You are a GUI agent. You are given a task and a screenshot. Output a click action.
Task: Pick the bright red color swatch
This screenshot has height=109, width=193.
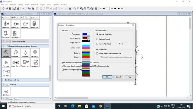click(x=86, y=57)
